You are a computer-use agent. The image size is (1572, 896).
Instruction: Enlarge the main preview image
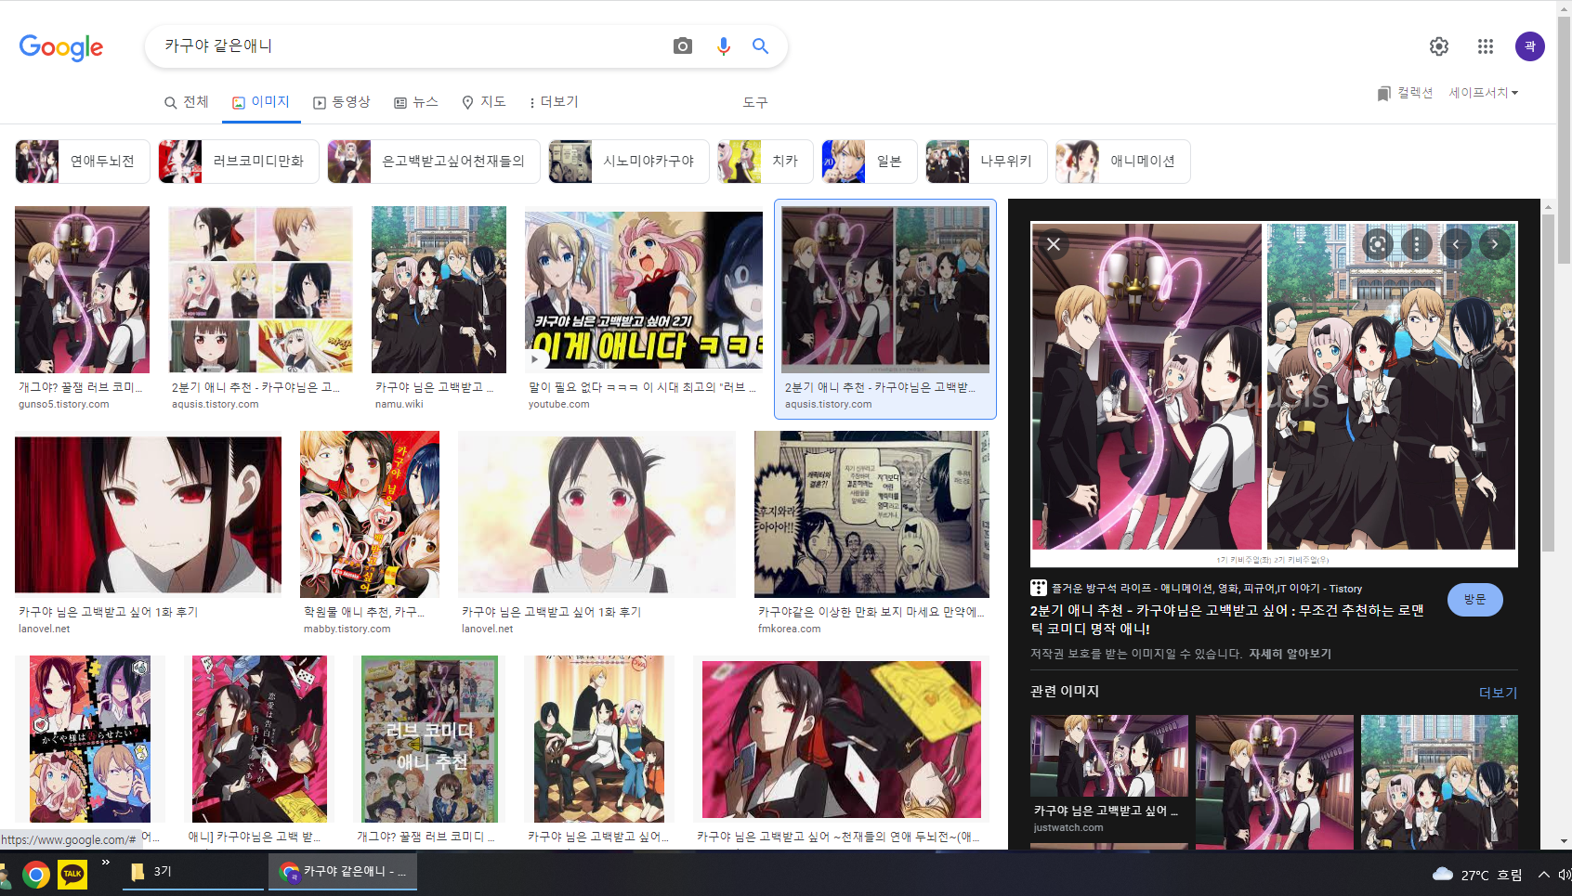point(1274,394)
